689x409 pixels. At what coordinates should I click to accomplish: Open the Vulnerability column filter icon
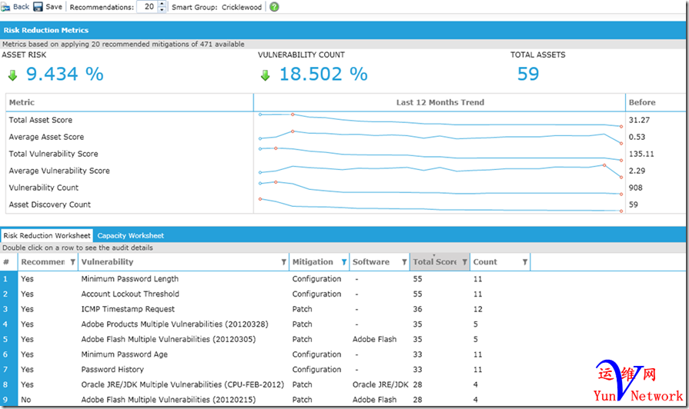283,262
